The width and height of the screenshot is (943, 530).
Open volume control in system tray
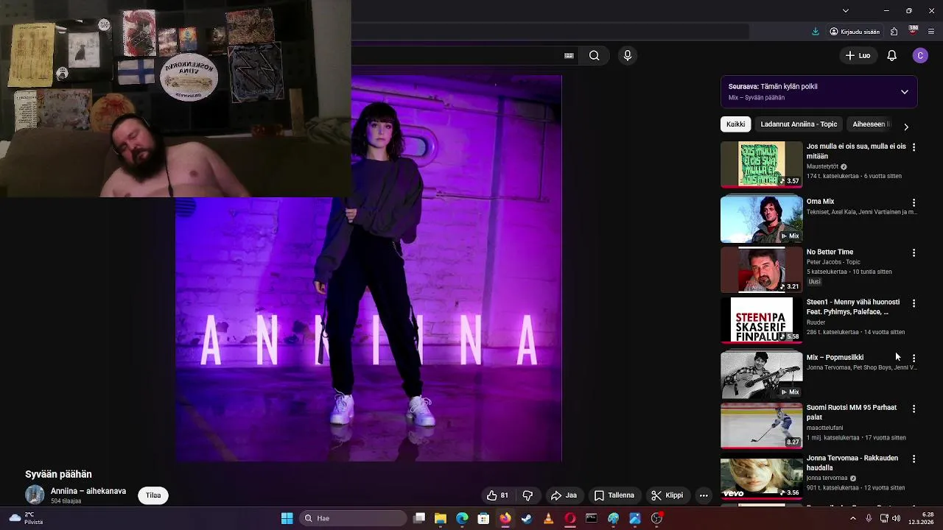coord(896,518)
